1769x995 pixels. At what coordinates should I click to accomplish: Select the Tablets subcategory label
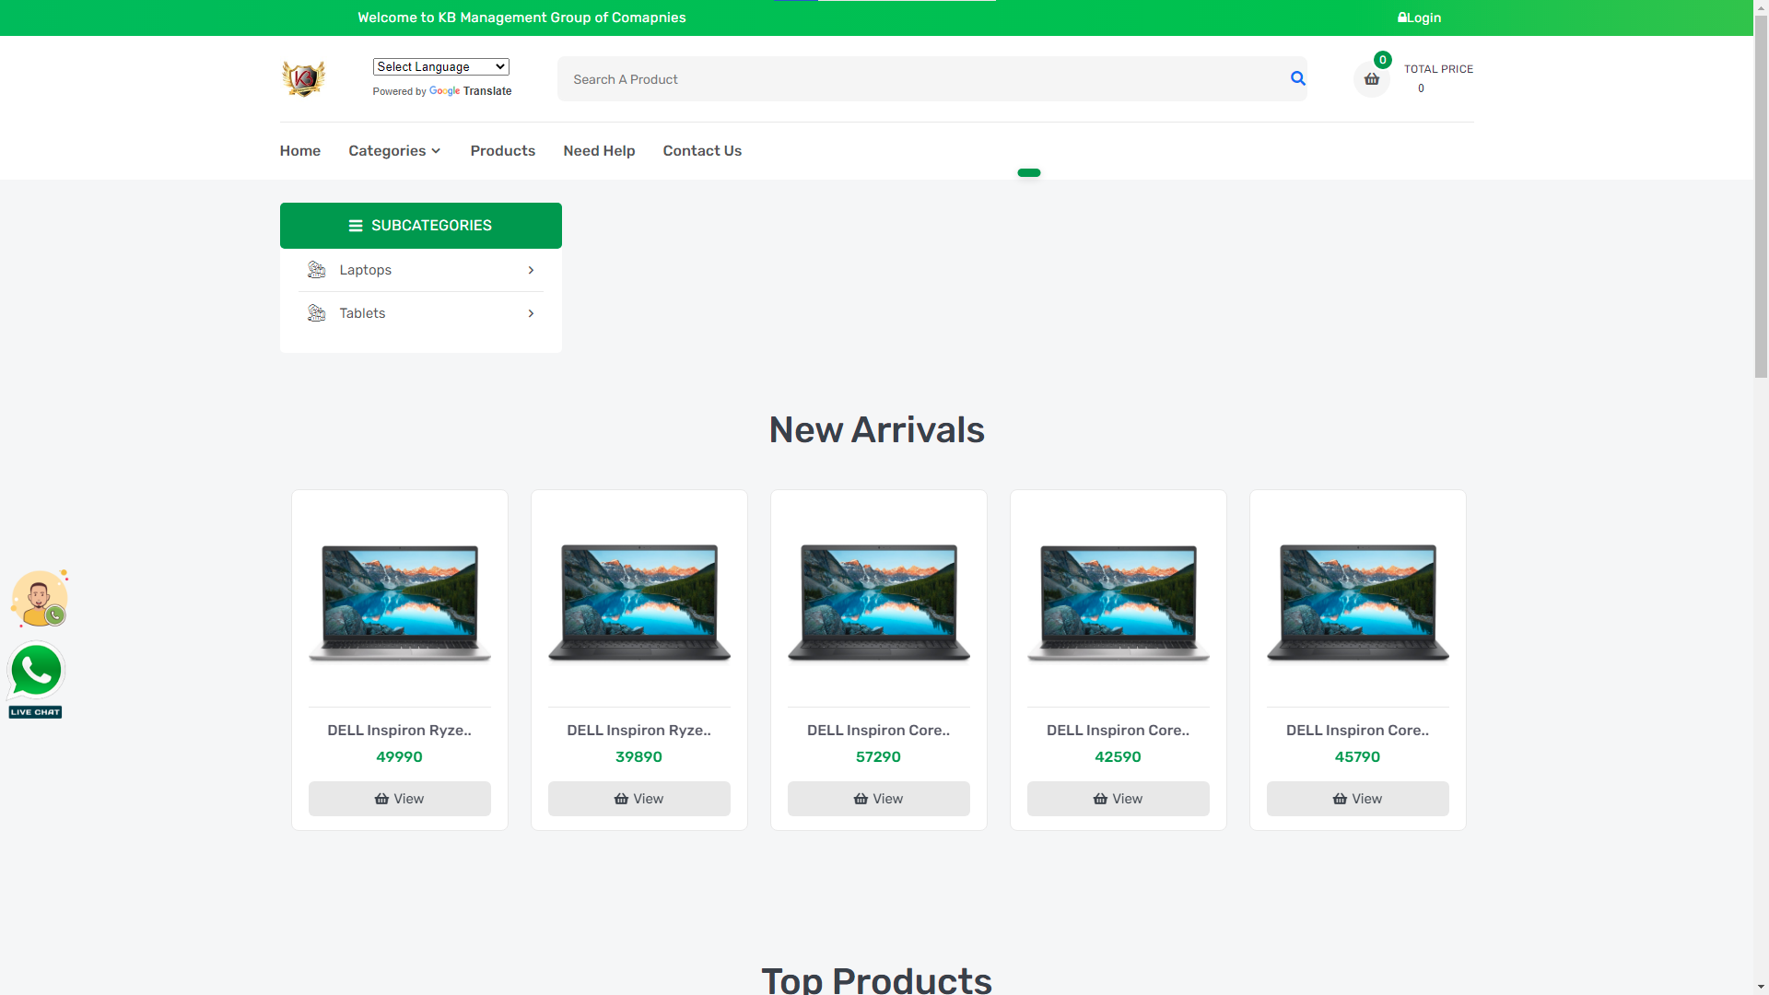pyautogui.click(x=362, y=313)
